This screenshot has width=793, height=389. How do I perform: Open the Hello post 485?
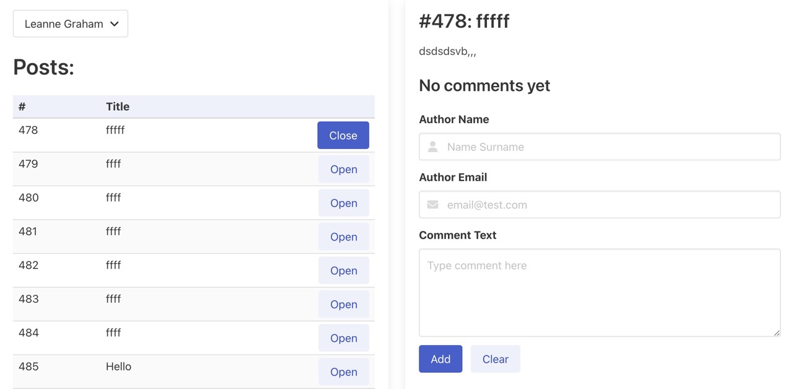(x=343, y=372)
